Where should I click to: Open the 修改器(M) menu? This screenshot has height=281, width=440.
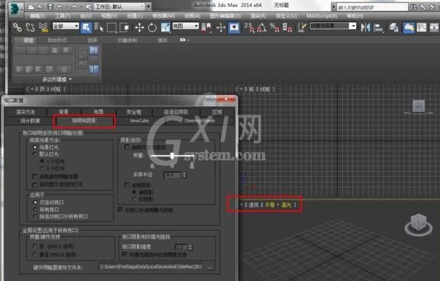[x=163, y=16]
